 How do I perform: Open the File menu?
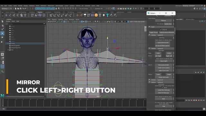(x=2, y=6)
